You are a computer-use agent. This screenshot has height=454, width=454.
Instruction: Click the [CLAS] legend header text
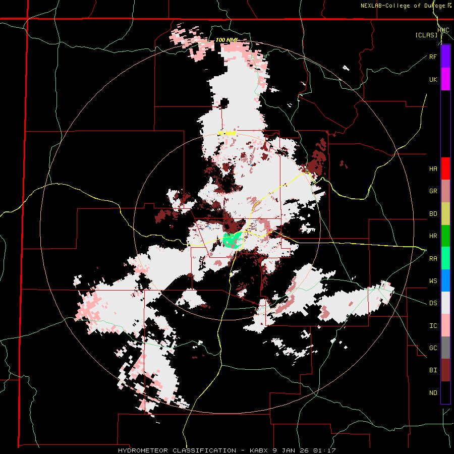426,35
